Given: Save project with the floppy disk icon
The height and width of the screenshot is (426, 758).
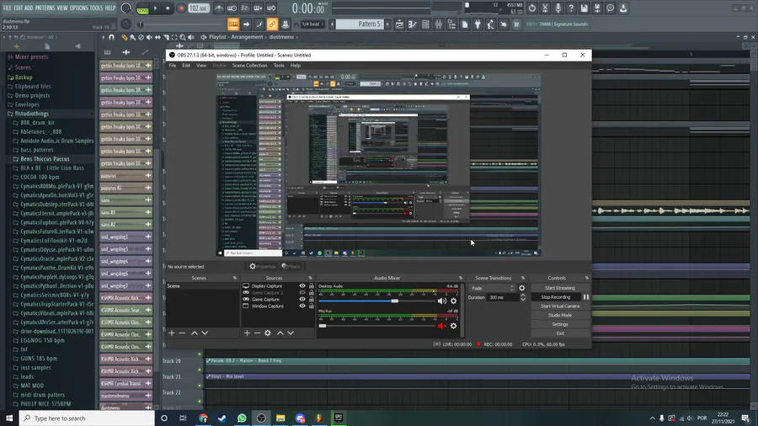Looking at the screenshot, I should pyautogui.click(x=584, y=8).
